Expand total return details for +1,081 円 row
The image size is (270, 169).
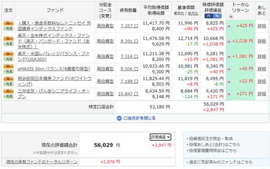229,55
